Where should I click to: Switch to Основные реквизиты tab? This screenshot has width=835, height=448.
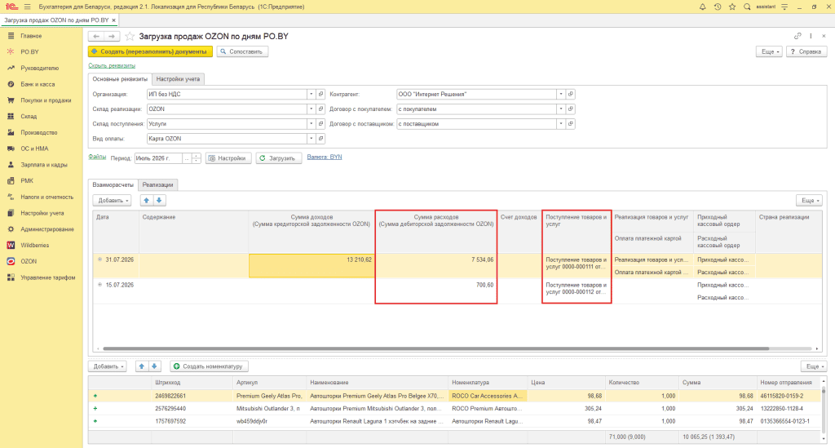click(x=120, y=79)
